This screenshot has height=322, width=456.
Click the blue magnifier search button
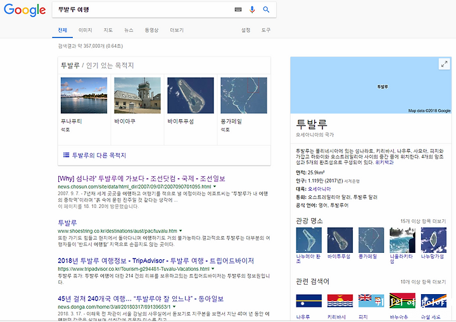266,10
